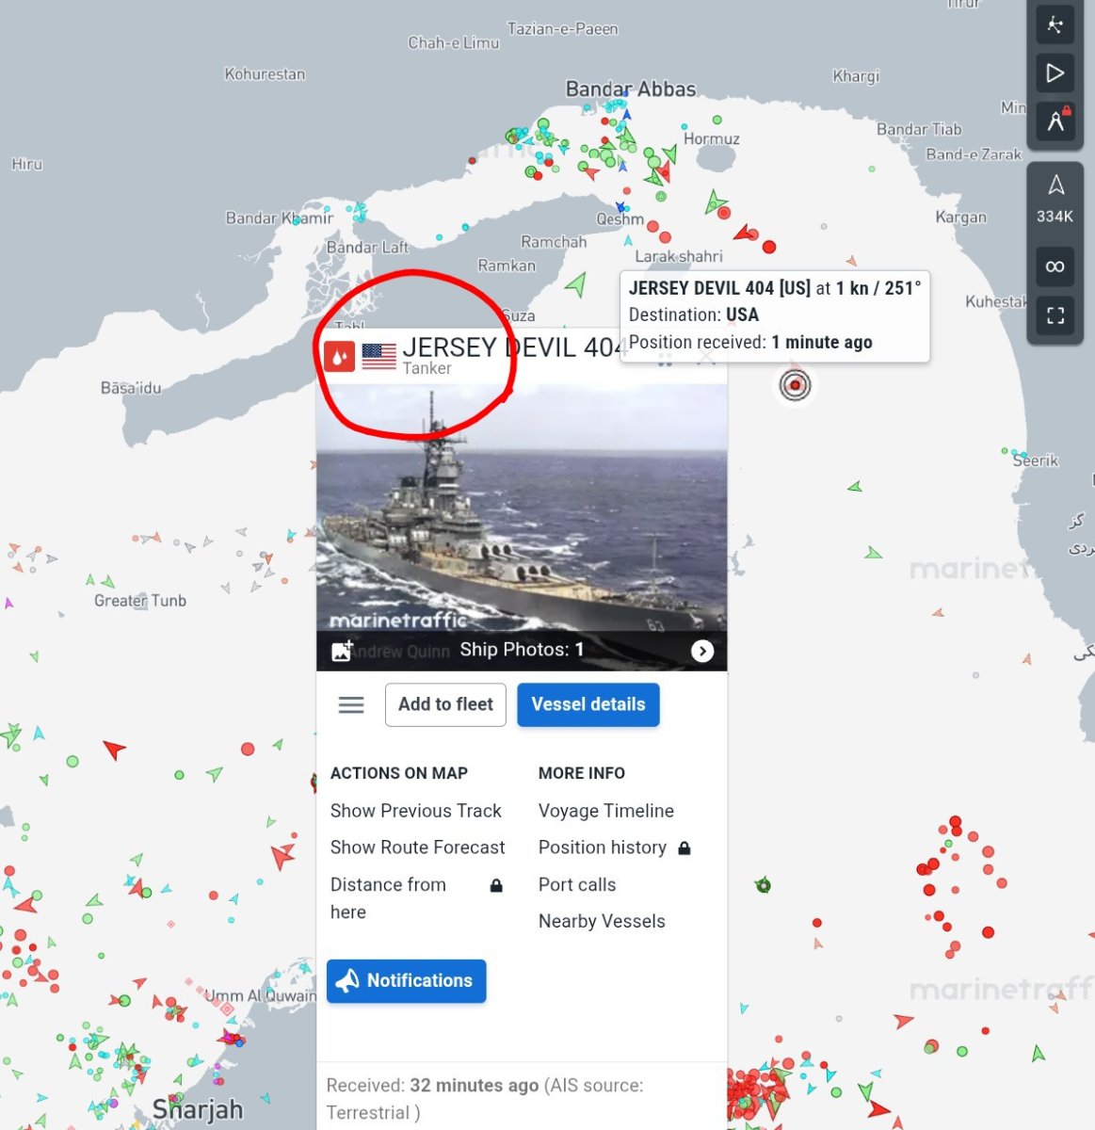The image size is (1095, 1130).
Task: Select Show Previous Track
Action: click(415, 811)
